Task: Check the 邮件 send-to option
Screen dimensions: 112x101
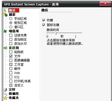Action: [x=11, y=68]
